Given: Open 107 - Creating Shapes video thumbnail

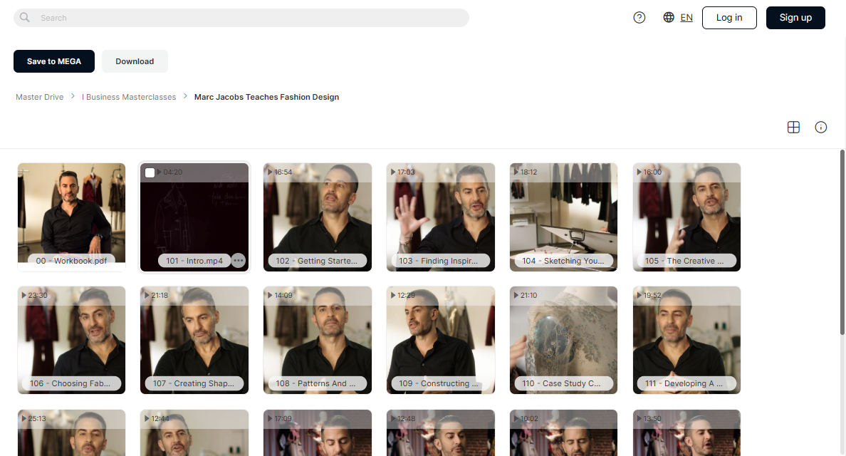Looking at the screenshot, I should (x=194, y=340).
